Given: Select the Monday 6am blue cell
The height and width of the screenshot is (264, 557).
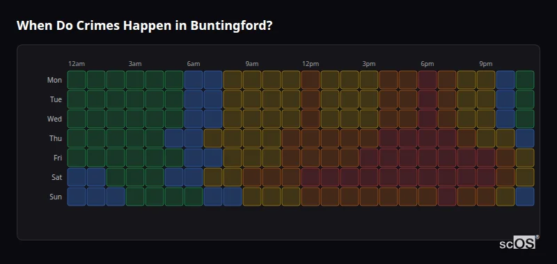Looking at the screenshot, I should coord(194,80).
